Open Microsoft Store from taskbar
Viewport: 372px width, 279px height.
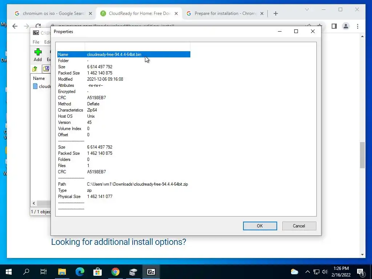pos(97,272)
